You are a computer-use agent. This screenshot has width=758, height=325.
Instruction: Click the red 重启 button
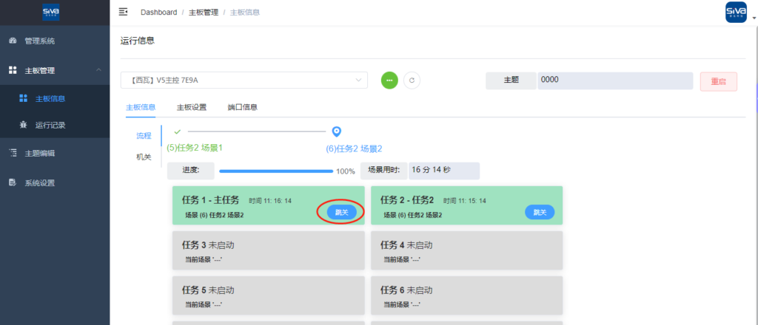[x=718, y=81]
